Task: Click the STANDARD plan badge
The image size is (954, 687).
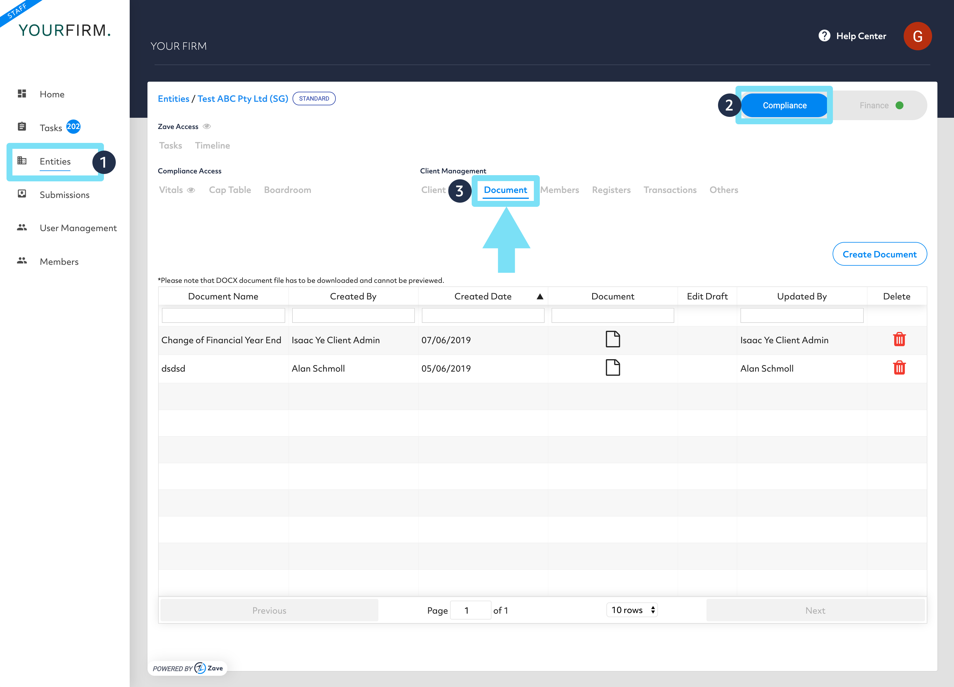Action: (x=314, y=99)
